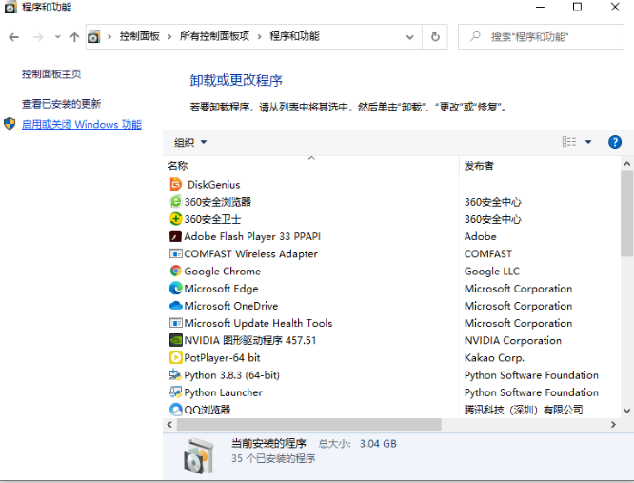The height and width of the screenshot is (483, 634).
Task: Click 控制面板 in the breadcrumb path
Action: pos(141,36)
